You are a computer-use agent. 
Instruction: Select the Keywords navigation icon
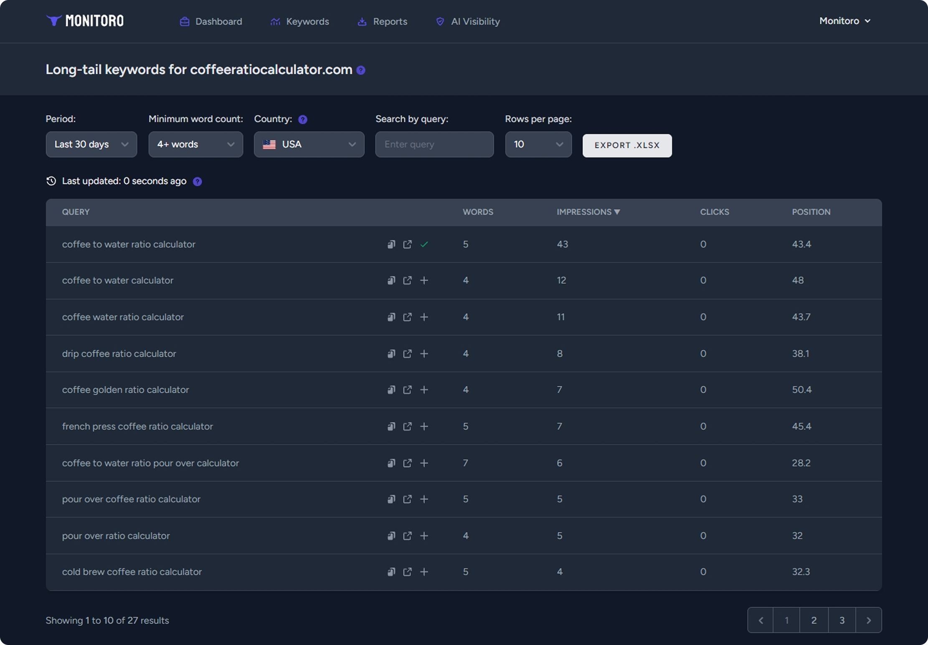click(x=274, y=21)
